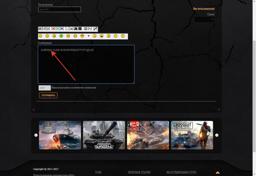Choose the medium-small font size icon
The image size is (256, 176).
click(72, 29)
